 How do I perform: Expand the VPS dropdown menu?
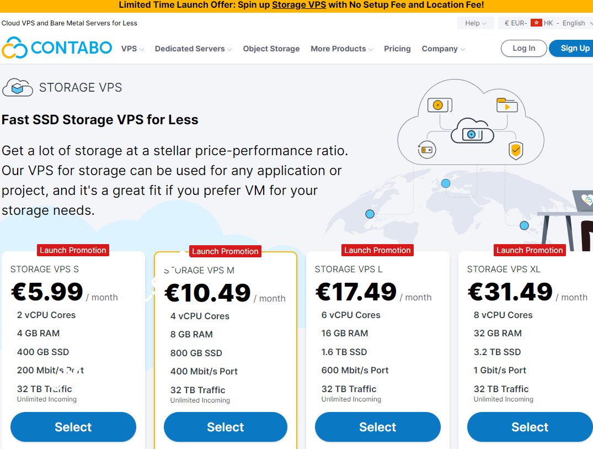(132, 49)
